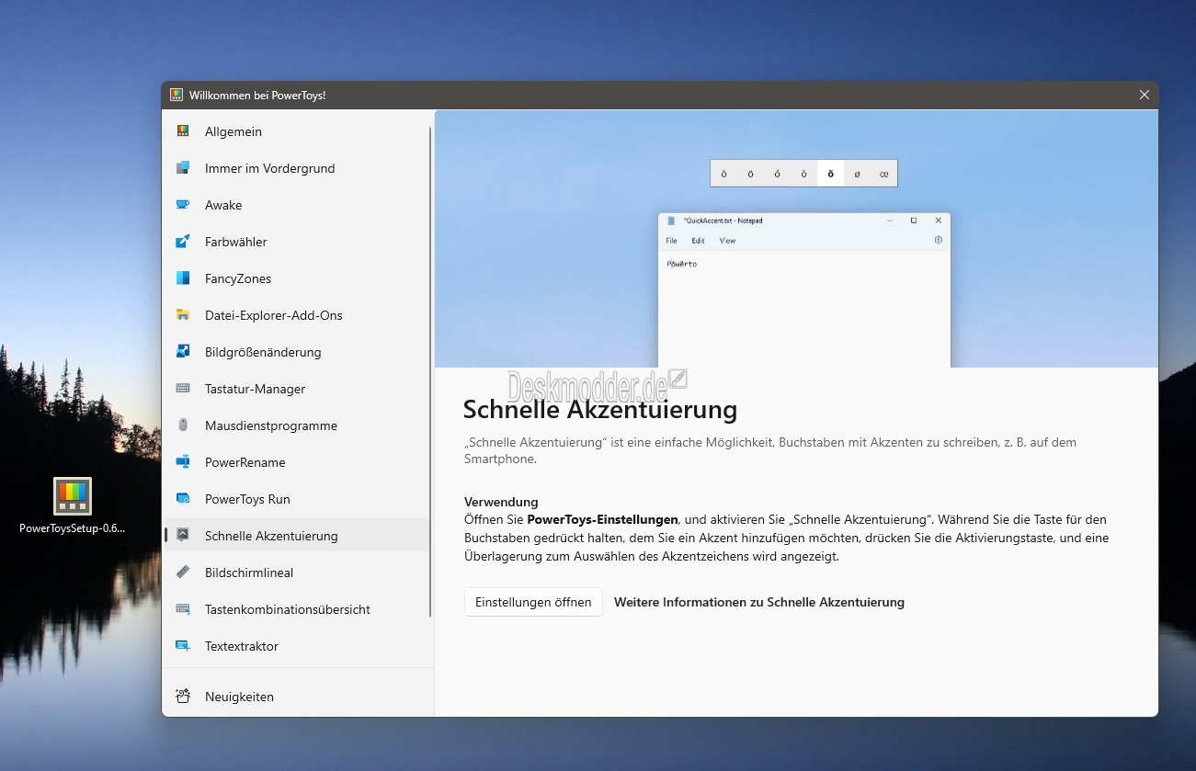This screenshot has height=771, width=1196.
Task: Click the Neuigkeiten icon
Action: (x=183, y=697)
